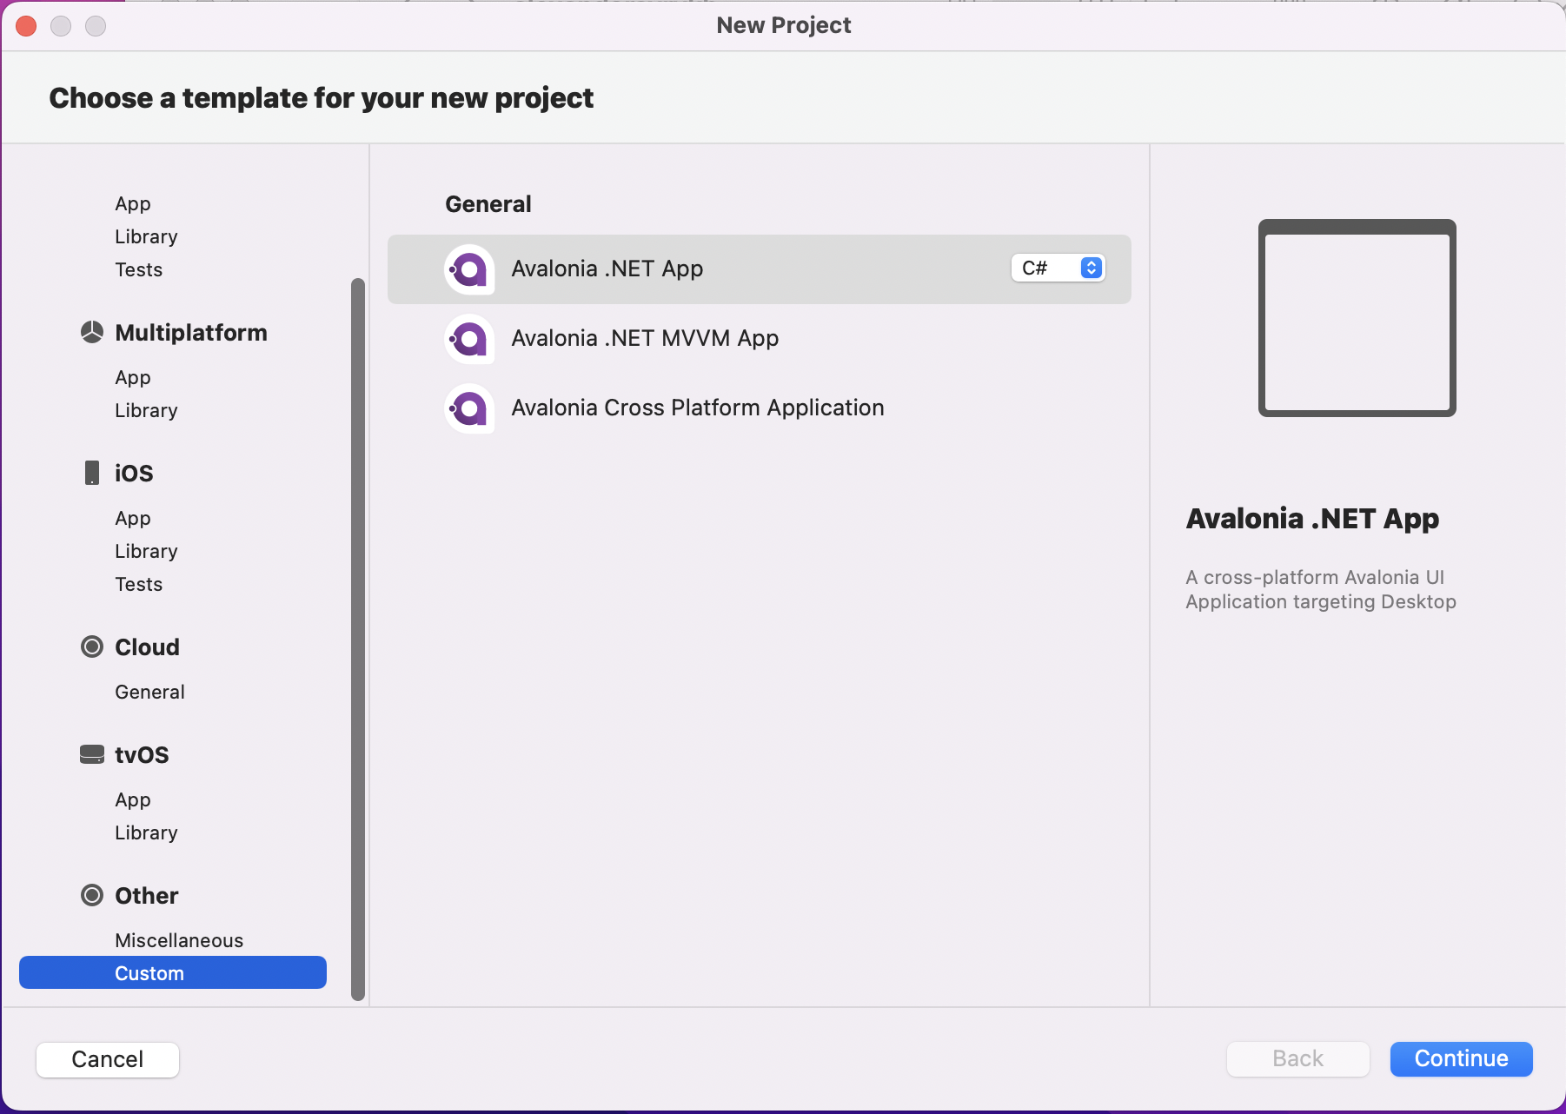
Task: Click the Avalonia .NET App preview title
Action: pos(1312,519)
